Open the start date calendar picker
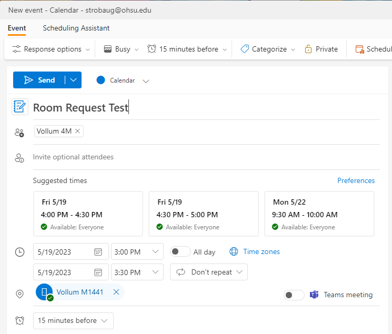 [x=98, y=252]
